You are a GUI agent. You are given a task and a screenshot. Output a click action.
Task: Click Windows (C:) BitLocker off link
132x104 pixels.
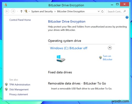point(69,48)
